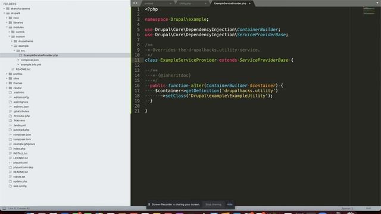
Task: Expand the libraries folder arrow
Action: [x=7, y=23]
